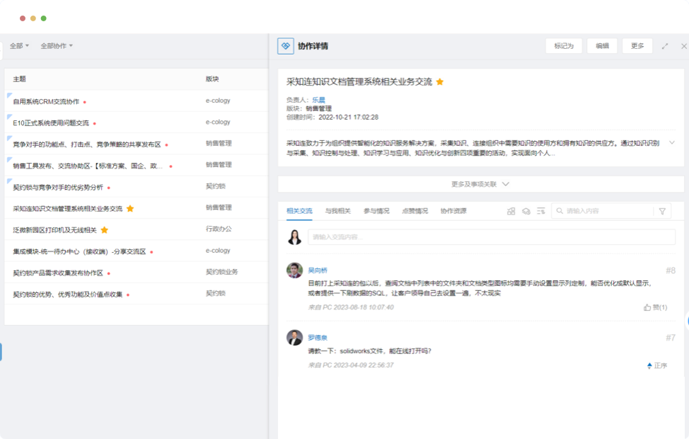
Task: Click 吴向桥's avatar picture
Action: [294, 270]
